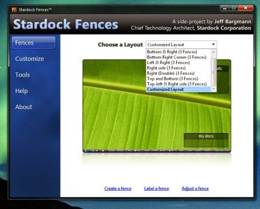Click the layout list scroll-down arrow

pyautogui.click(x=214, y=89)
